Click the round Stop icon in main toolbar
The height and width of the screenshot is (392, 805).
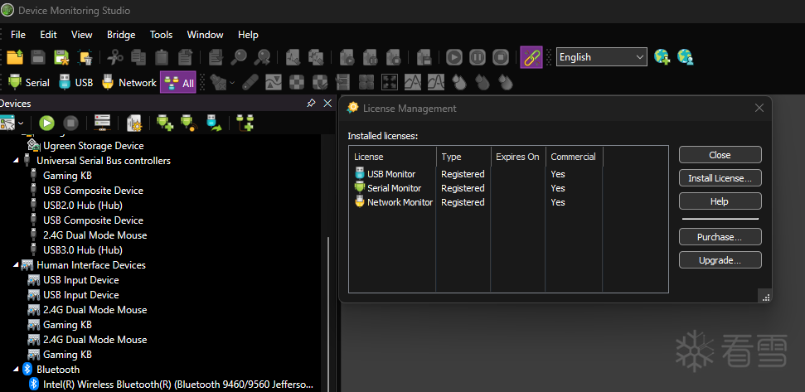(501, 57)
